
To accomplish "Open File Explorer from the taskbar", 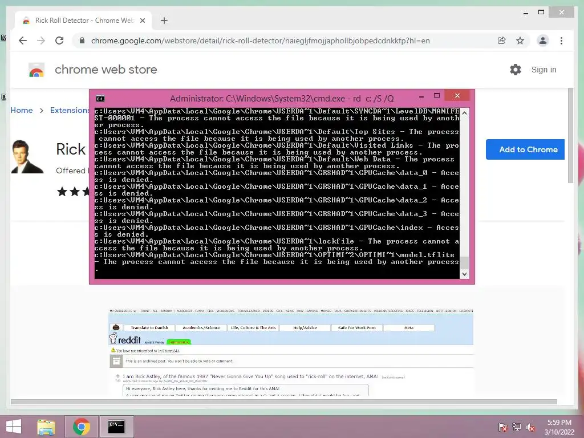I will pyautogui.click(x=46, y=427).
